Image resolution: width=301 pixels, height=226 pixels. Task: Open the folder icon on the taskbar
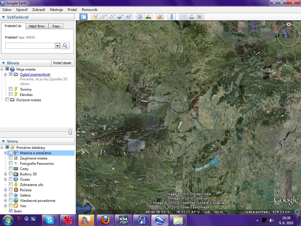coord(178,220)
